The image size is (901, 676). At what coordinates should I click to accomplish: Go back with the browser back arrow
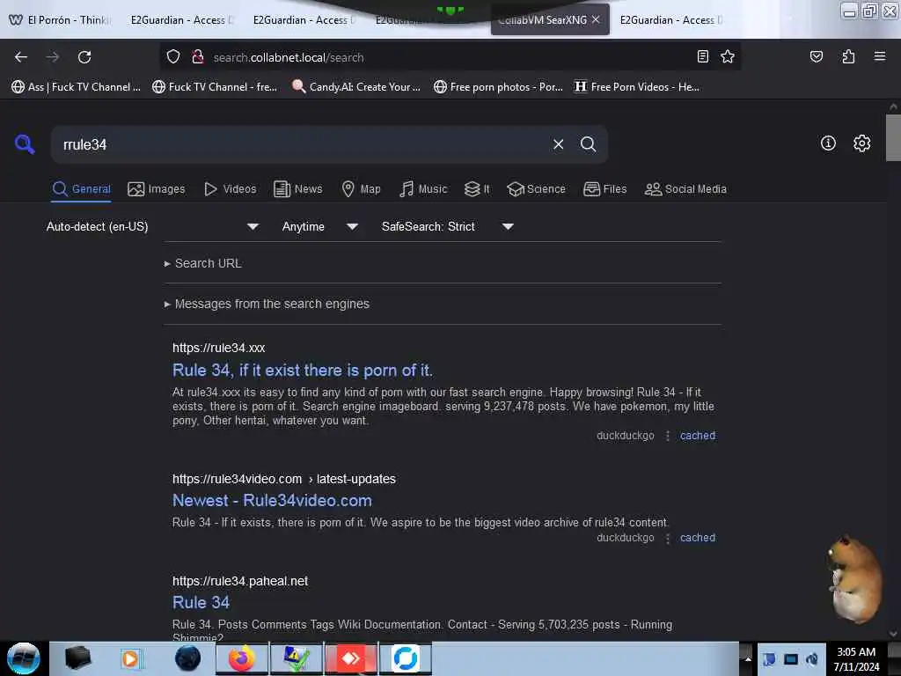[x=21, y=57]
